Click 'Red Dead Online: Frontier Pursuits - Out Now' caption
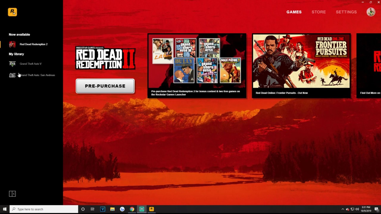The width and height of the screenshot is (381, 214). pos(282,93)
